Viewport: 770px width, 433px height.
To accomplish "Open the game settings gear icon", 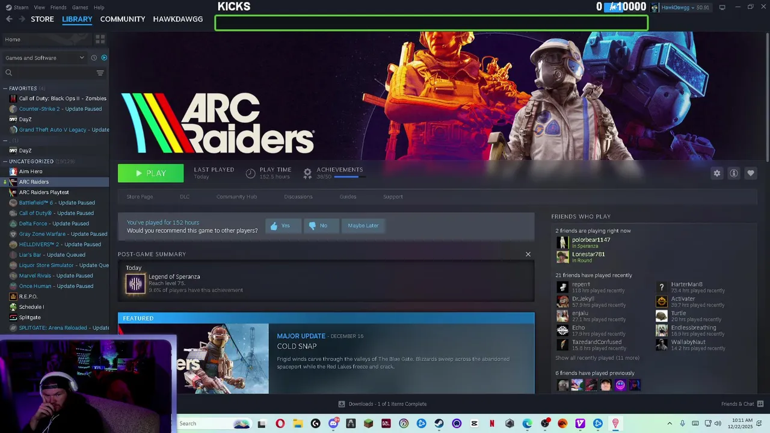I will click(x=716, y=173).
